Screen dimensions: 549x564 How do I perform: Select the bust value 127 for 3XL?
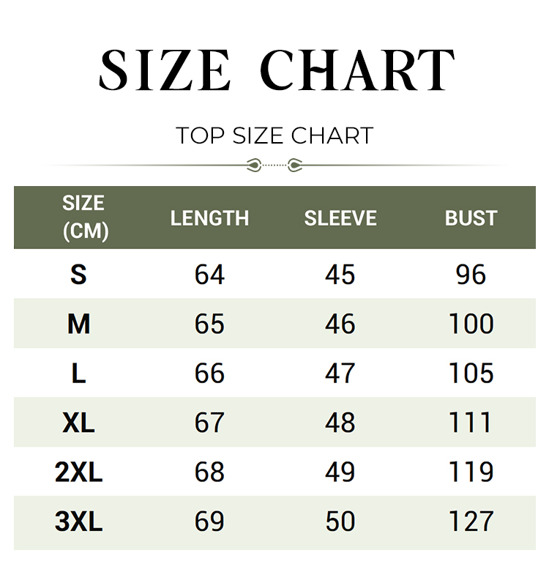point(471,522)
